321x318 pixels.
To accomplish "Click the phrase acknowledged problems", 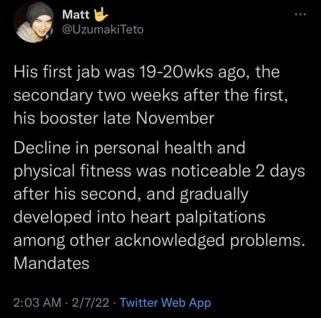I will coord(210,240).
